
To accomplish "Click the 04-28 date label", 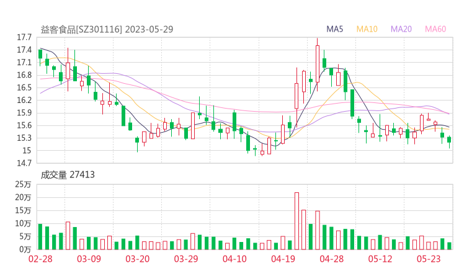I will (332, 259).
